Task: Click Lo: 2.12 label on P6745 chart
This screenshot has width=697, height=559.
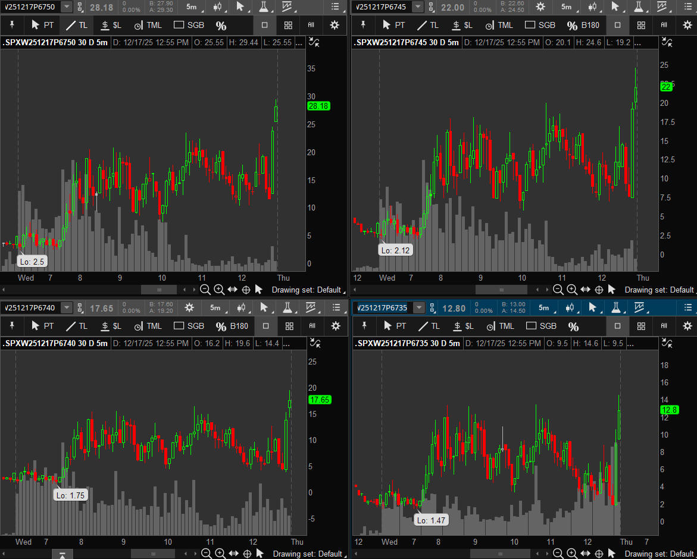Action: click(x=396, y=250)
